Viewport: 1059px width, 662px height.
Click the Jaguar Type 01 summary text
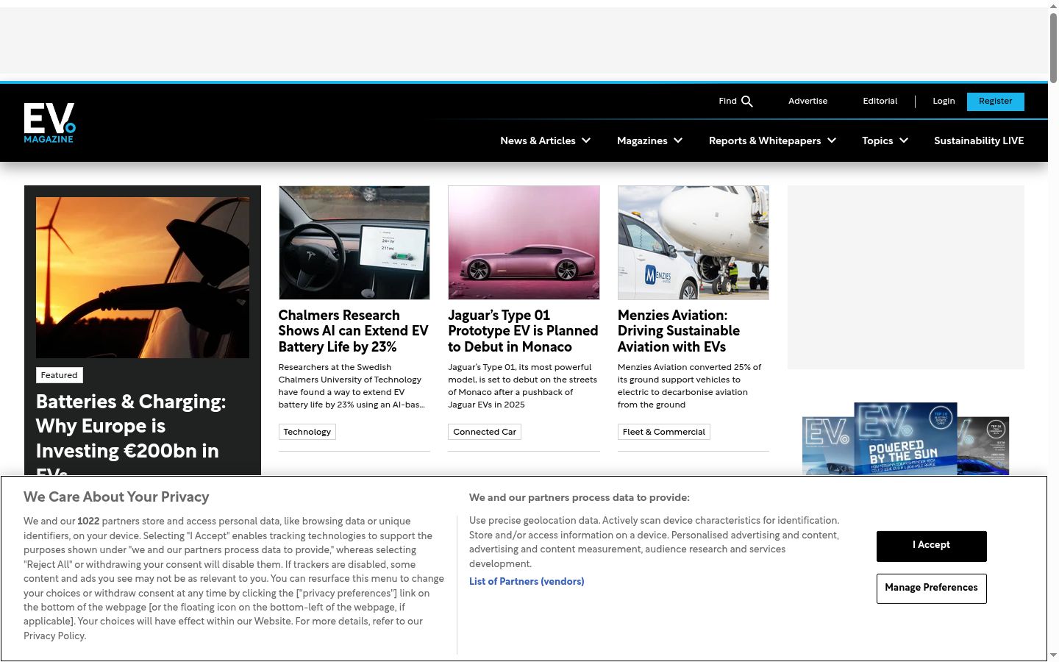(523, 386)
